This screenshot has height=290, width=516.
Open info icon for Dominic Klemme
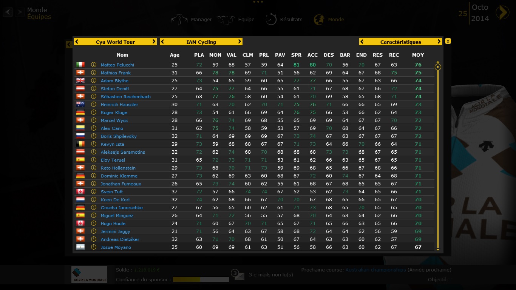click(94, 176)
